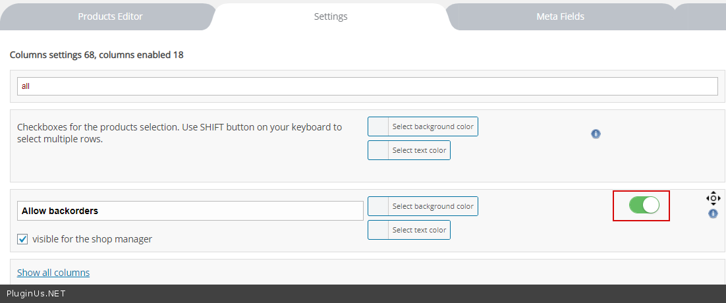Uncheck visible for the shop manager checkbox
This screenshot has height=303, width=726.
22,239
